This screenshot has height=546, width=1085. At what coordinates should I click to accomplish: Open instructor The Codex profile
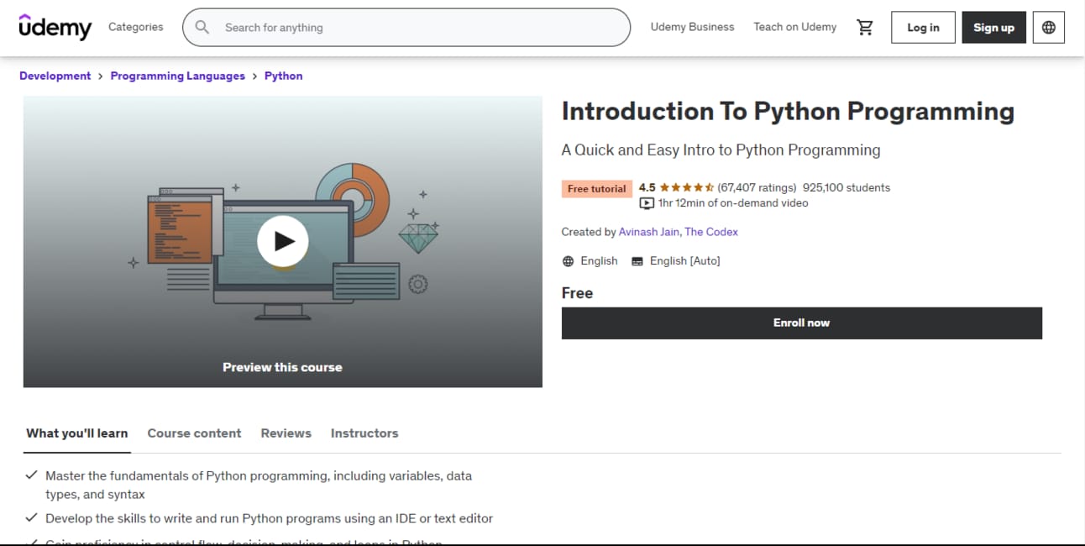tap(711, 232)
